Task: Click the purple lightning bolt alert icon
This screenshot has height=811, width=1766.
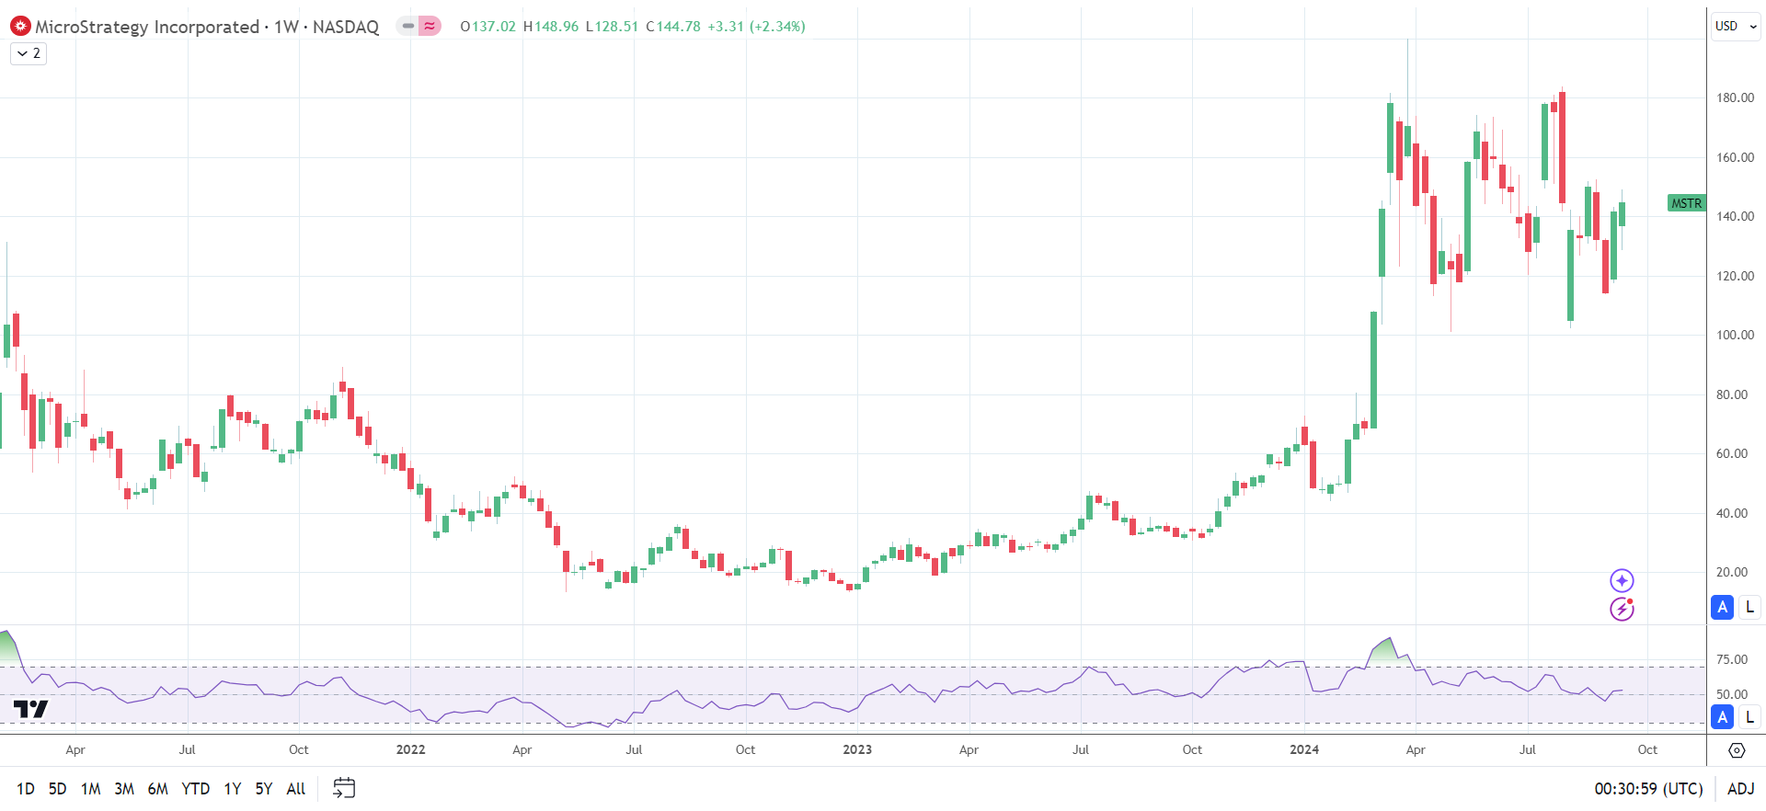Action: click(x=1622, y=609)
